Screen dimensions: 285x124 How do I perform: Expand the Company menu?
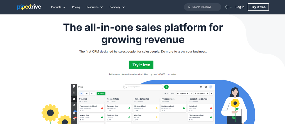117,7
